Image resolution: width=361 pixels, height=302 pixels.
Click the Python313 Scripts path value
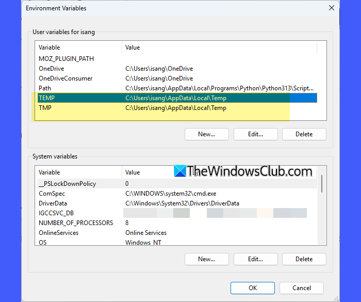(219, 88)
